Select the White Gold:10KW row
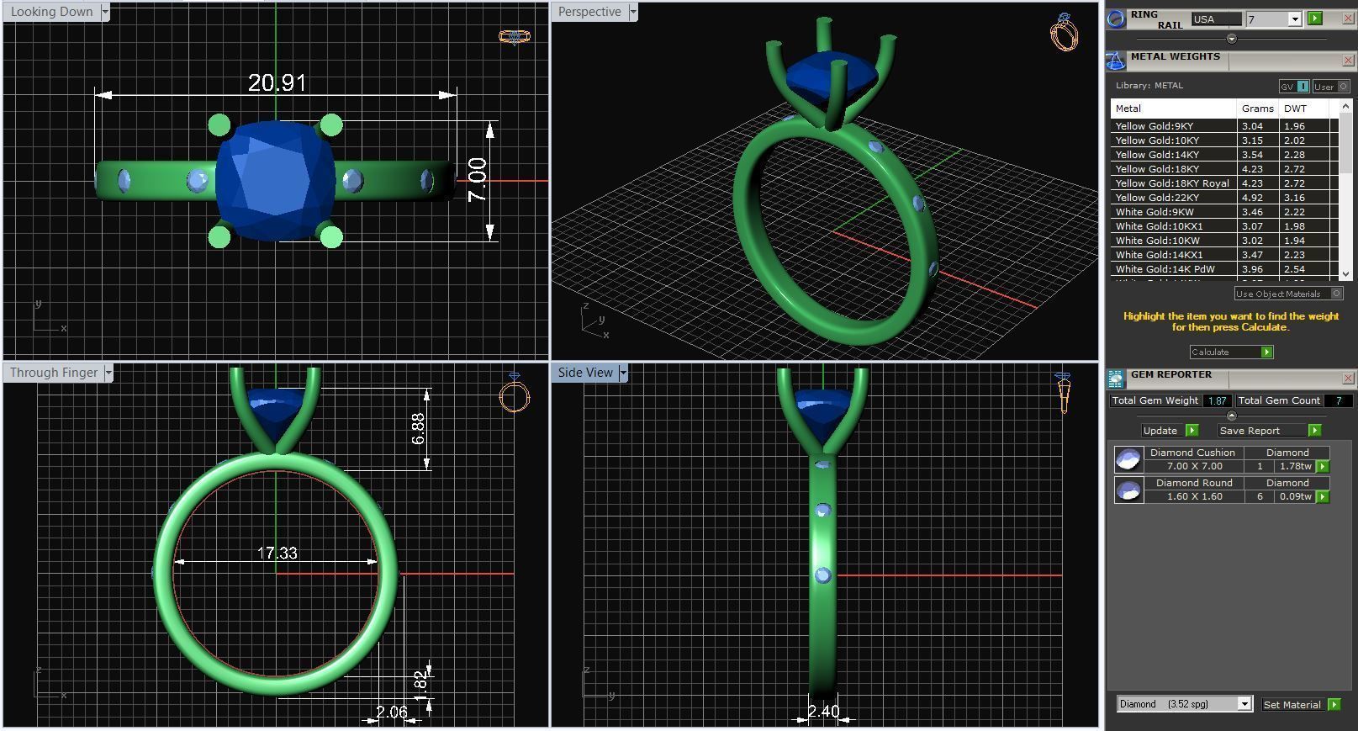 [x=1224, y=241]
